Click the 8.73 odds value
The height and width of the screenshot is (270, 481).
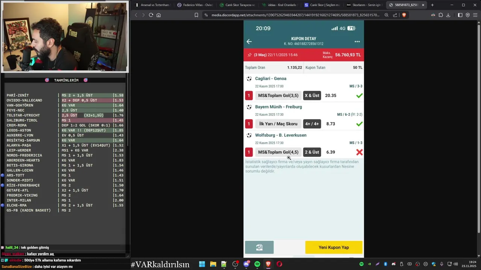(x=331, y=124)
